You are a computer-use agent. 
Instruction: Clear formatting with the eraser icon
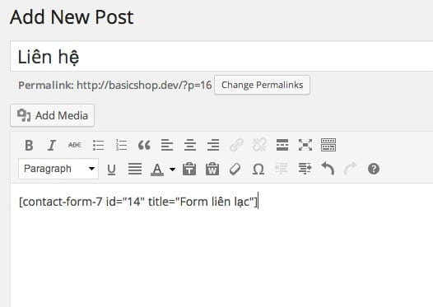(235, 169)
